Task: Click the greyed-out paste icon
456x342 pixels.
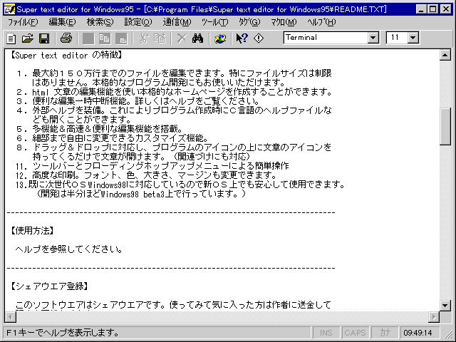Action: tap(122, 38)
